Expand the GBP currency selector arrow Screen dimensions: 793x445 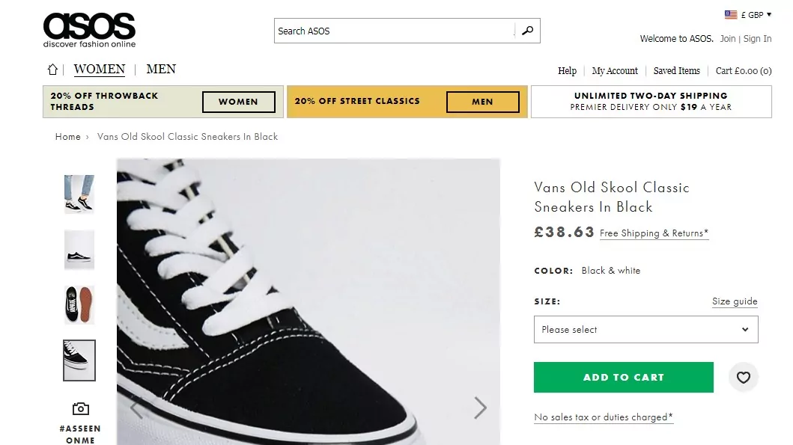tap(769, 15)
